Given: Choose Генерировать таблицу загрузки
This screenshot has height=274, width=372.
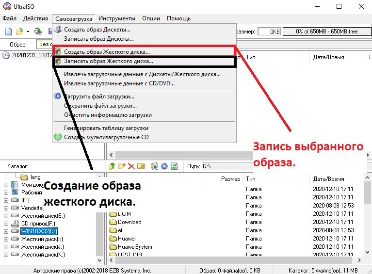Looking at the screenshot, I should (144, 128).
